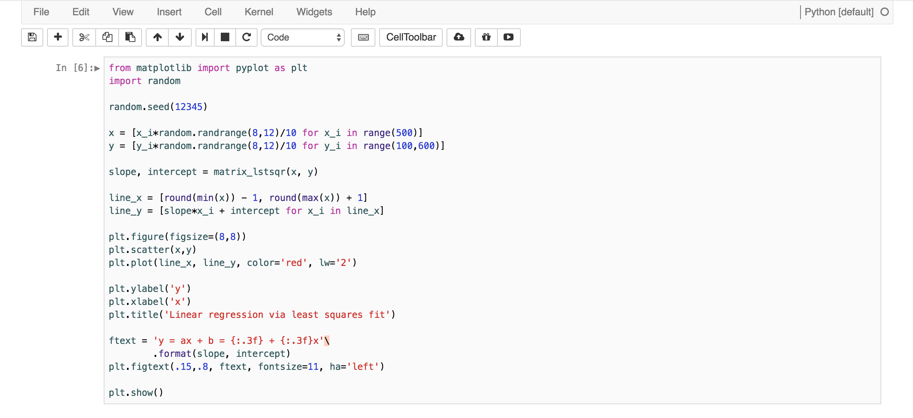Open the command palette keyboard icon

[363, 37]
